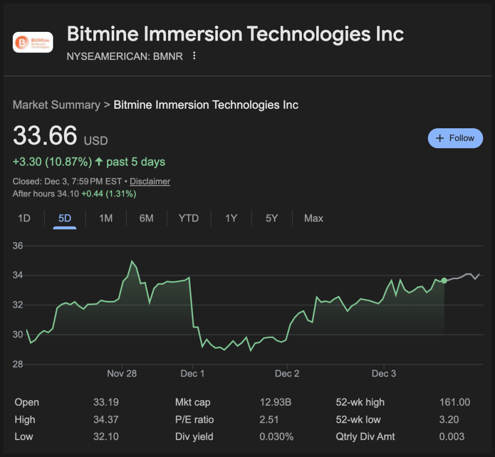This screenshot has height=457, width=495.
Task: Open the Disclaimer link
Action: [x=150, y=182]
